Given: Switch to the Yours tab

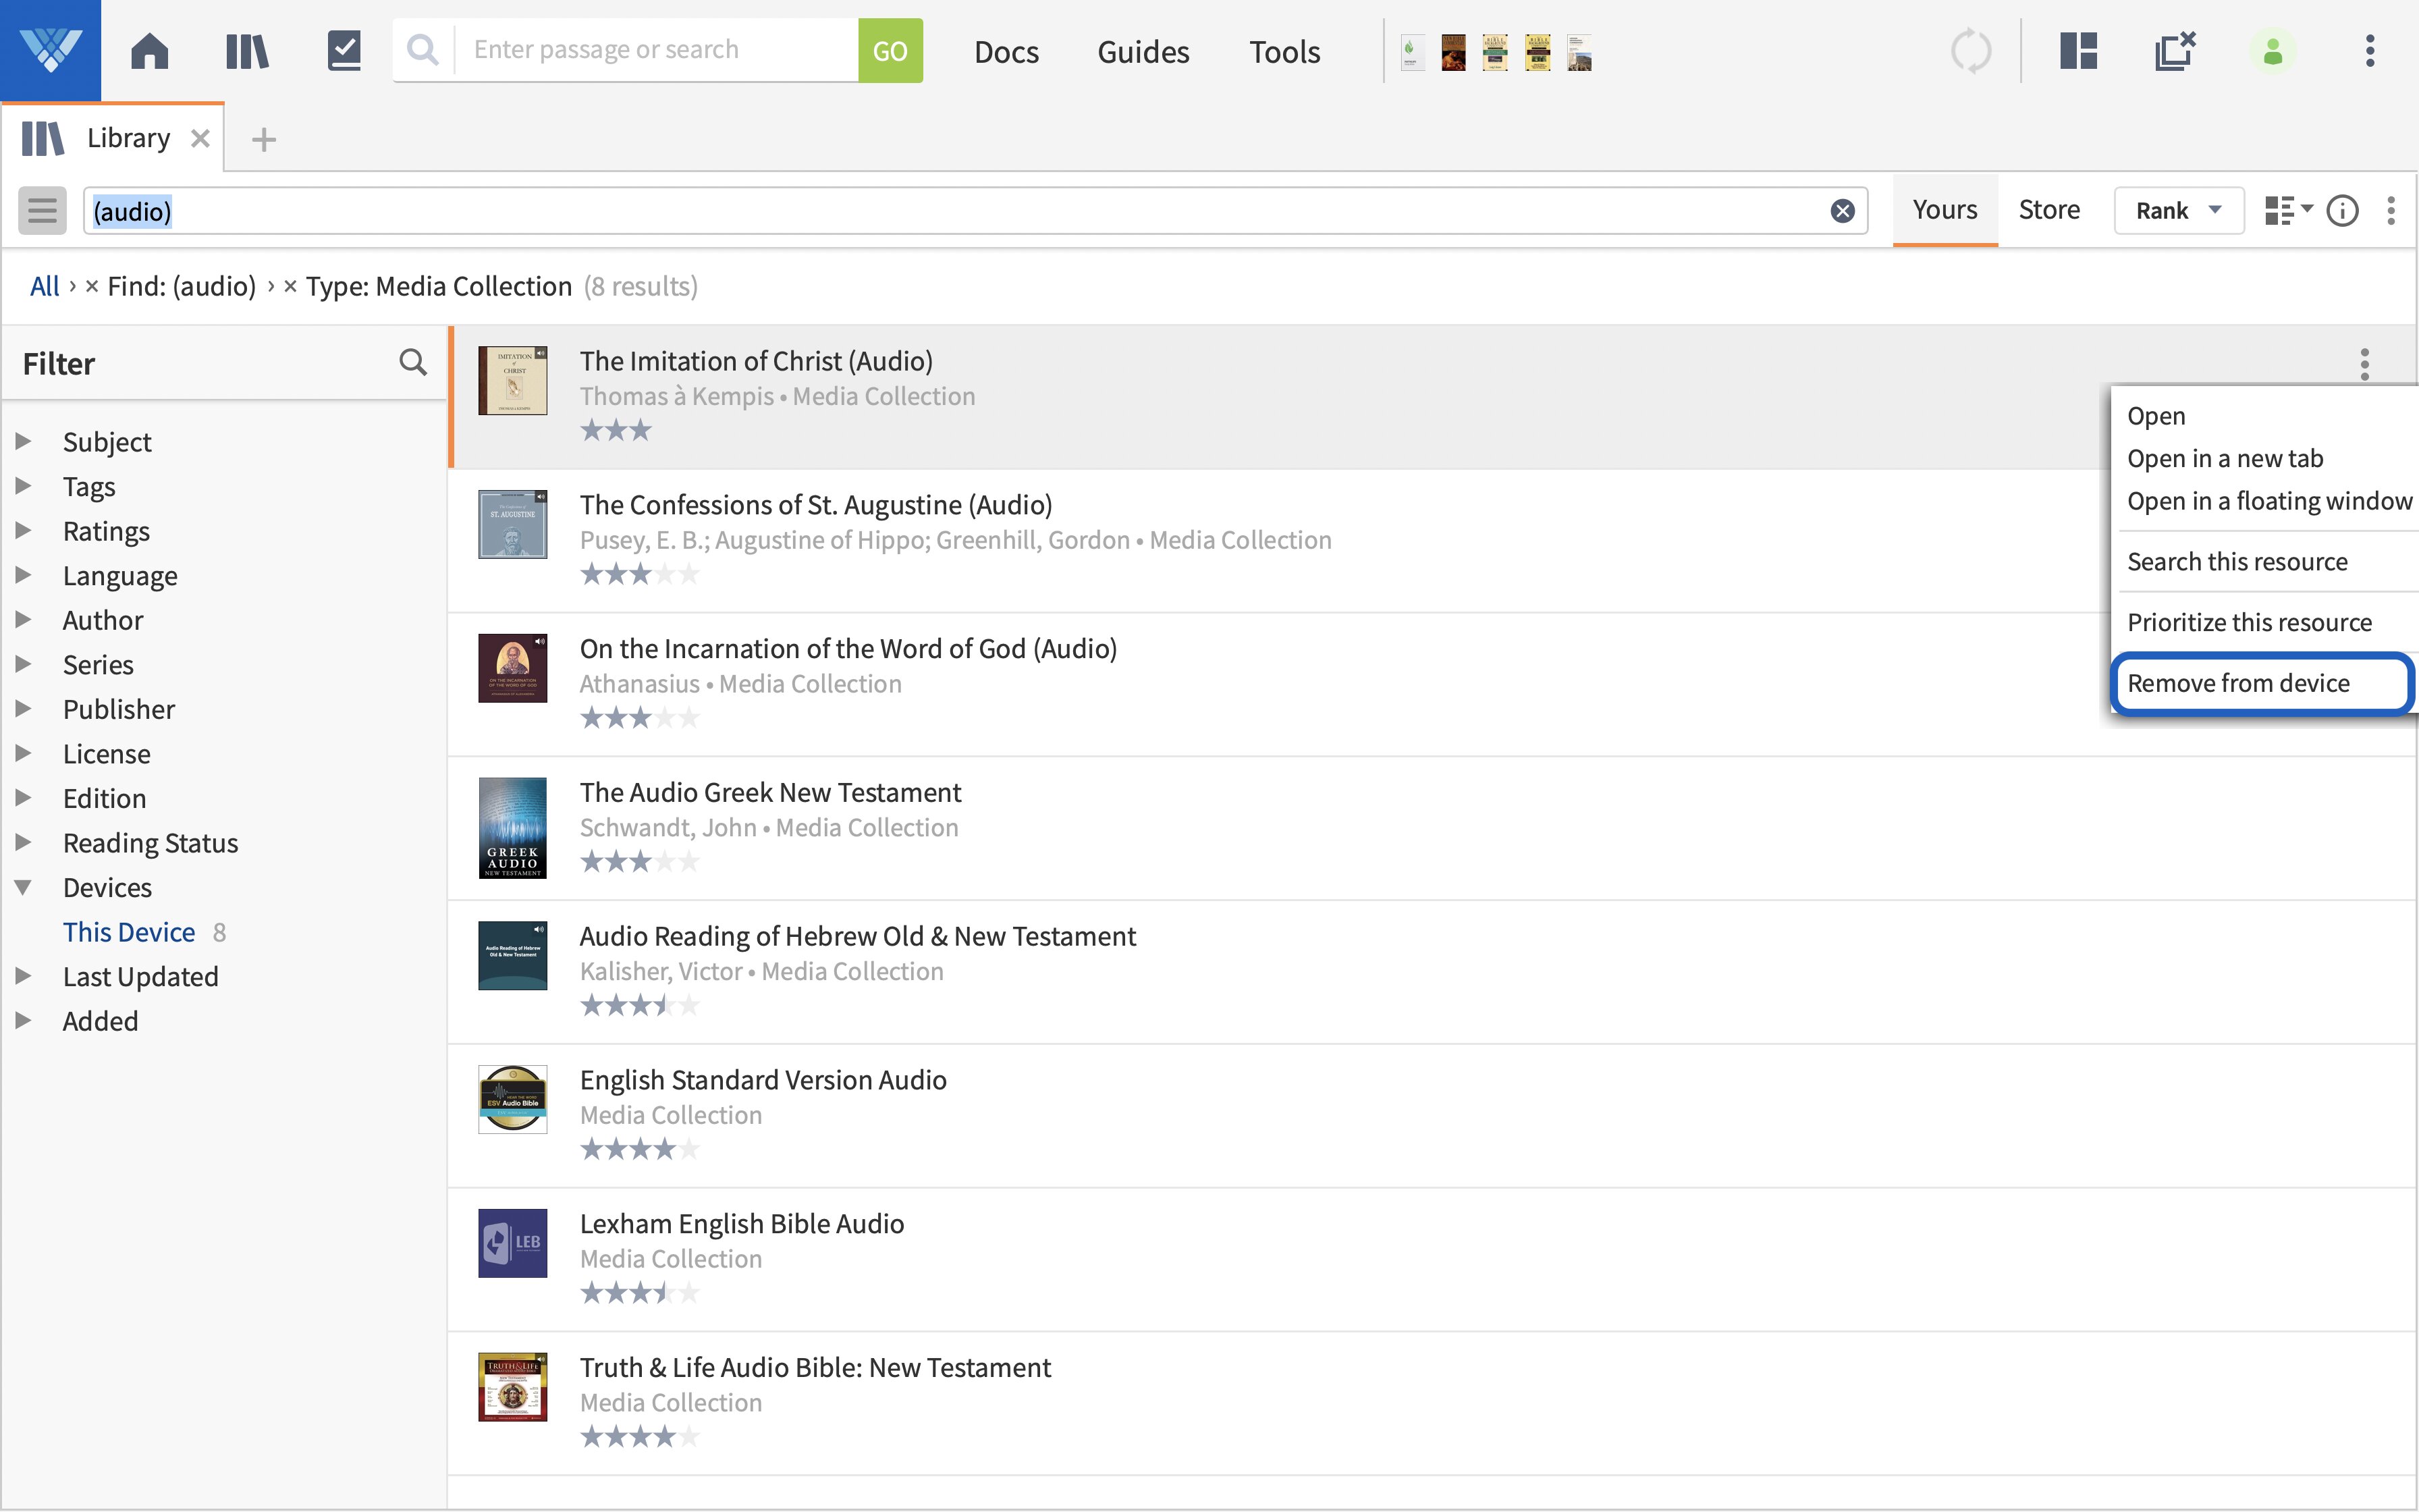Looking at the screenshot, I should coord(1945,210).
